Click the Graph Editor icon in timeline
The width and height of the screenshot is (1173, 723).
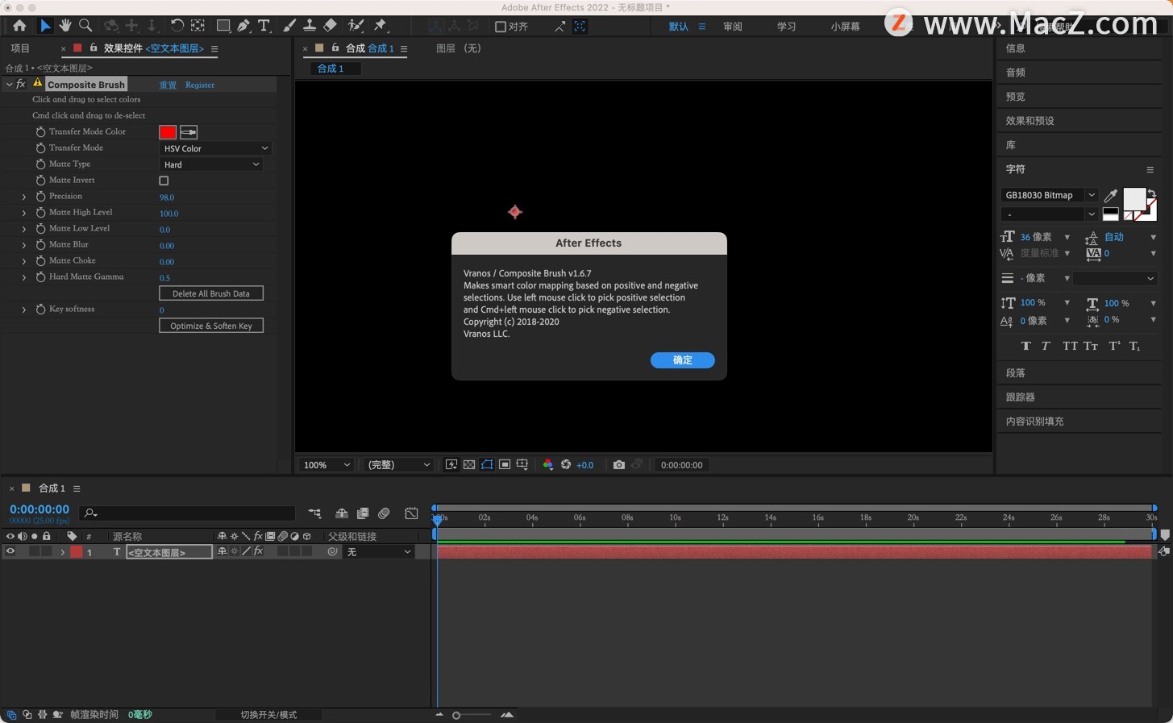[x=411, y=513]
